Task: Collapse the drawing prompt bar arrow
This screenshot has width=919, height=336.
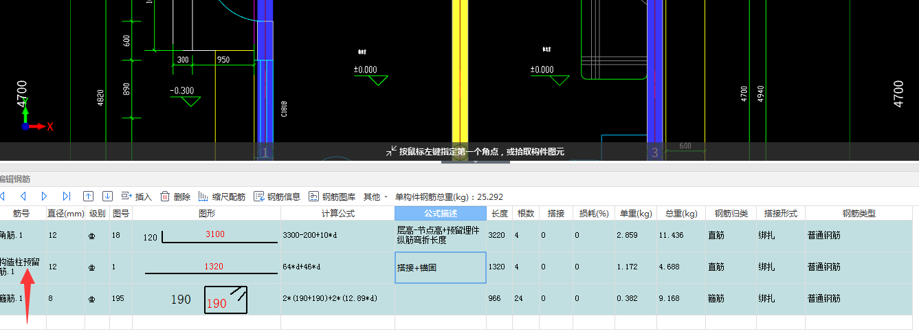Action: pos(475,162)
